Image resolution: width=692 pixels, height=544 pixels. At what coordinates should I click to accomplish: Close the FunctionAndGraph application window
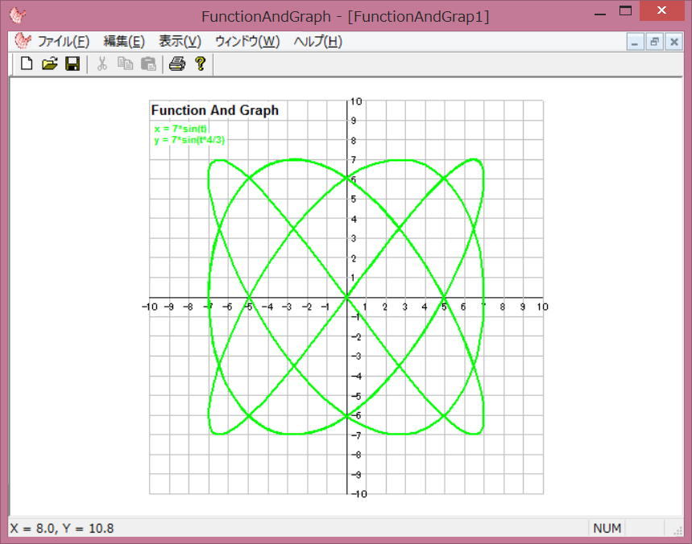(661, 10)
